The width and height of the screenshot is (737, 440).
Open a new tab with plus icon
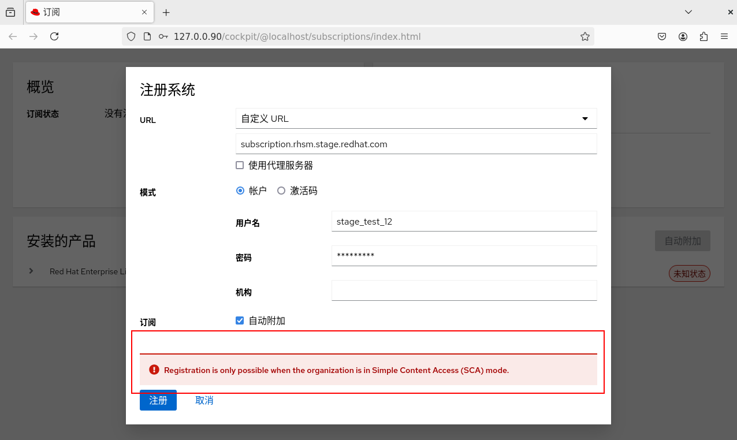pyautogui.click(x=166, y=12)
